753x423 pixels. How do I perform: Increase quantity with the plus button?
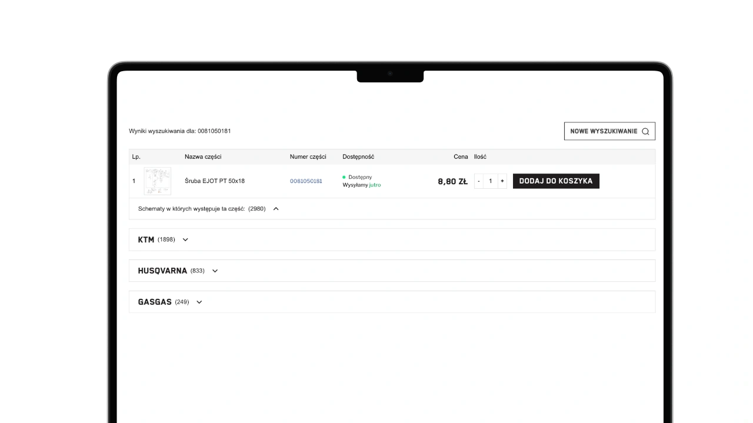[x=502, y=181]
